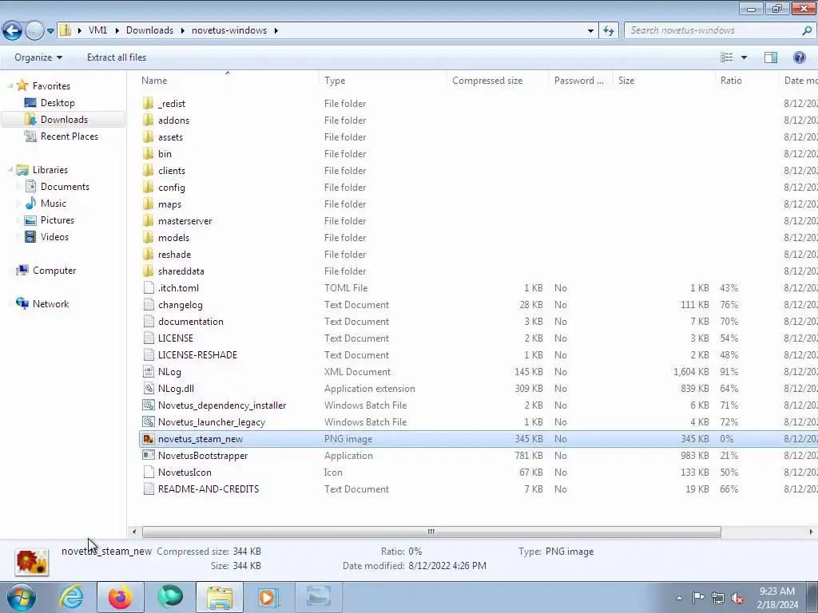Select the shareddata folder
Viewport: 818px width, 613px height.
(181, 271)
